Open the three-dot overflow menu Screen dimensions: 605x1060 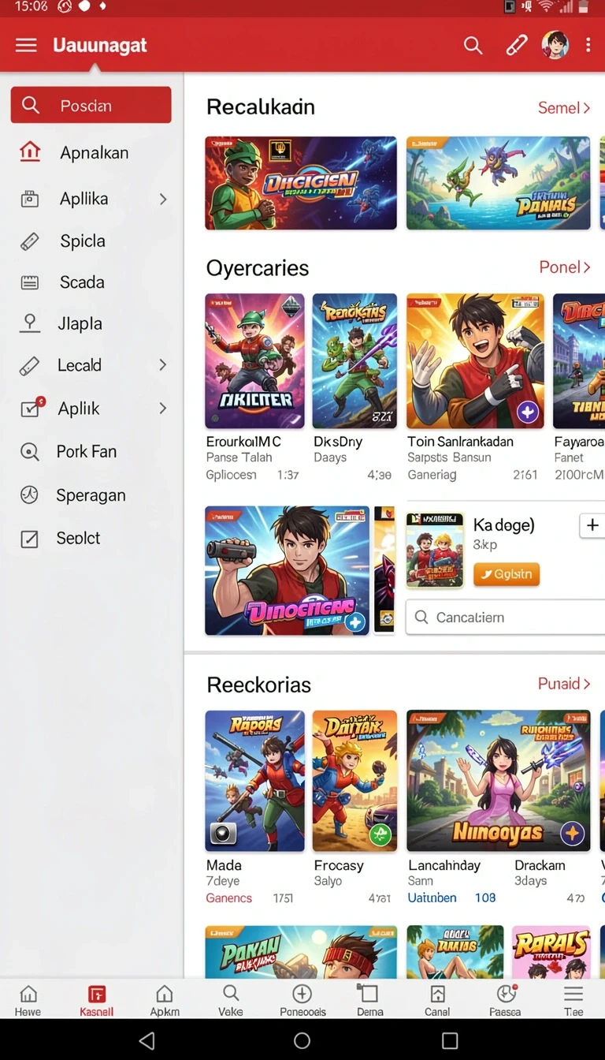point(588,45)
